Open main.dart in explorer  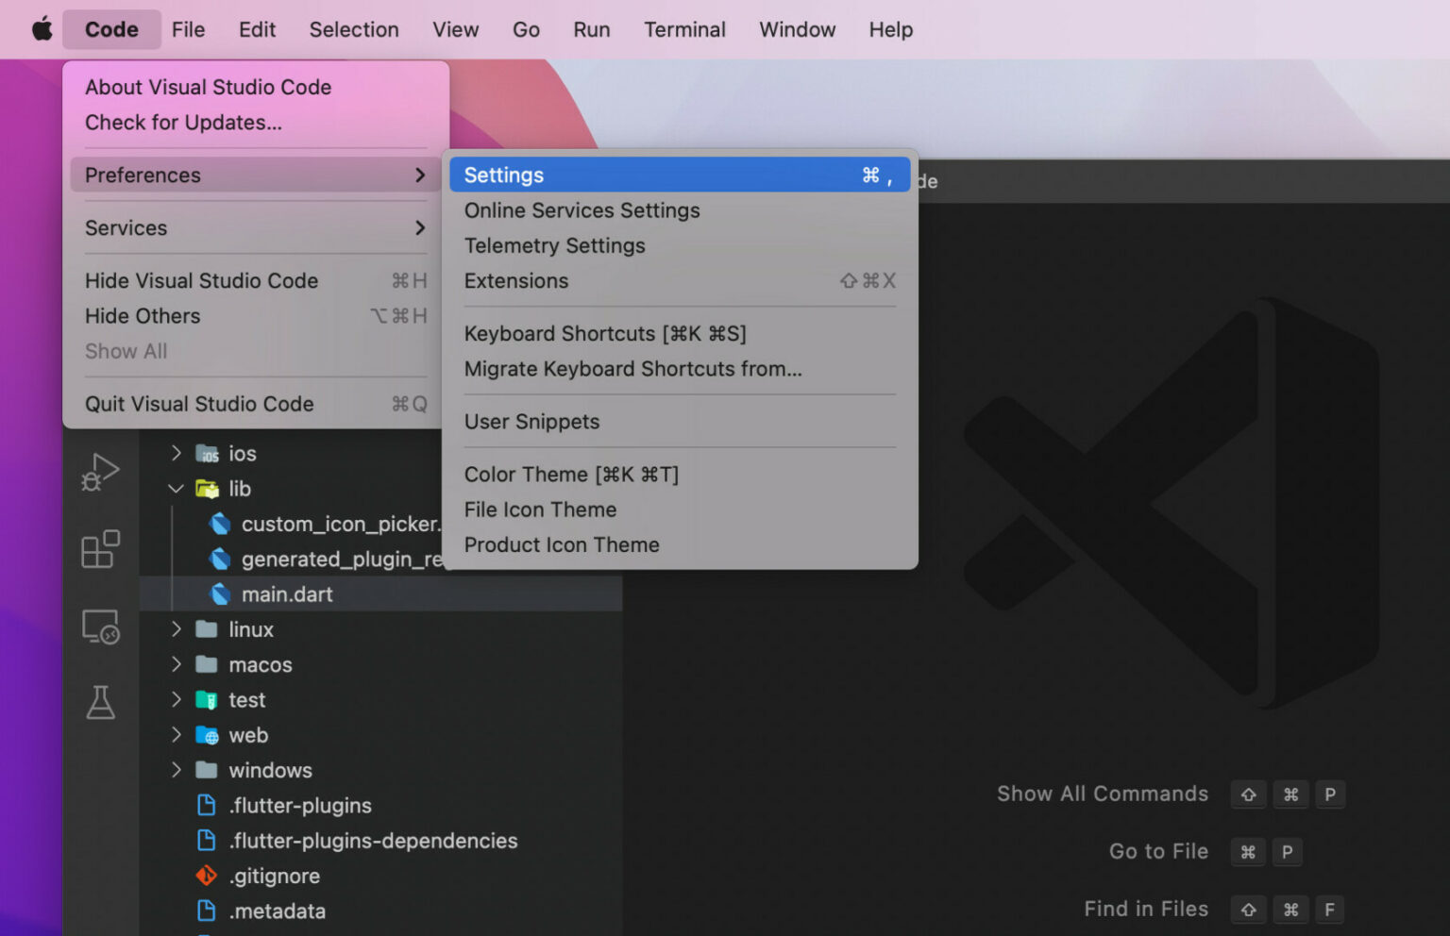click(287, 594)
